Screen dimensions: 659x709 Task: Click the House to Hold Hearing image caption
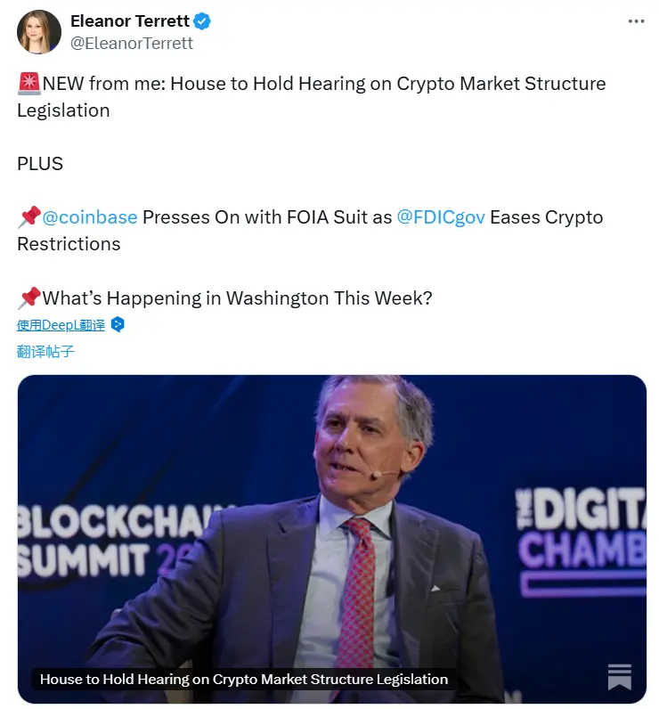click(x=244, y=679)
